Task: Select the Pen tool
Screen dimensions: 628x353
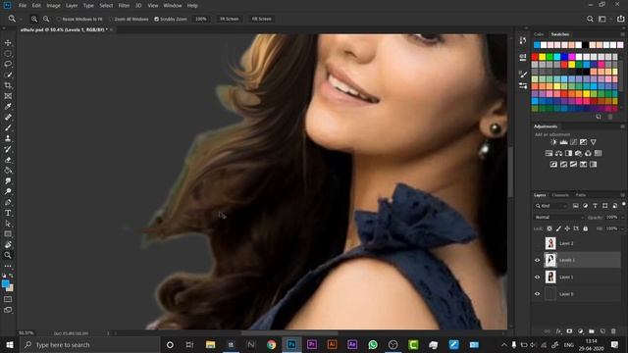Action: point(8,202)
